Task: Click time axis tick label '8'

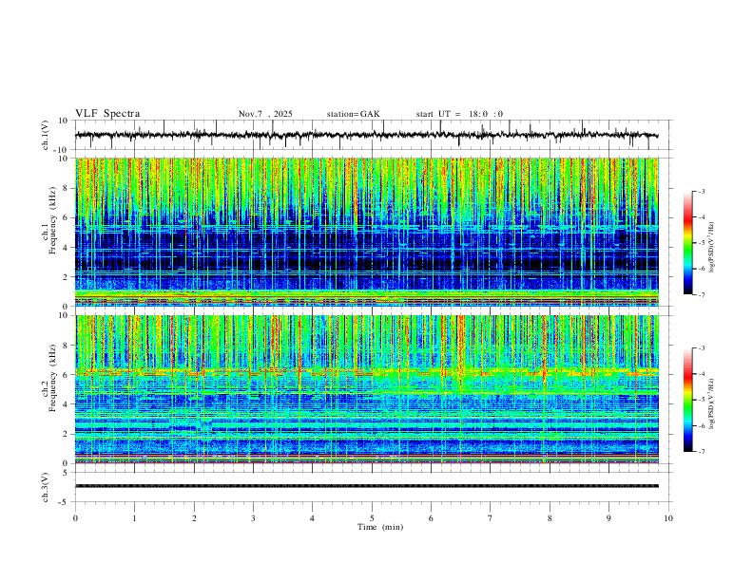Action: [x=550, y=518]
